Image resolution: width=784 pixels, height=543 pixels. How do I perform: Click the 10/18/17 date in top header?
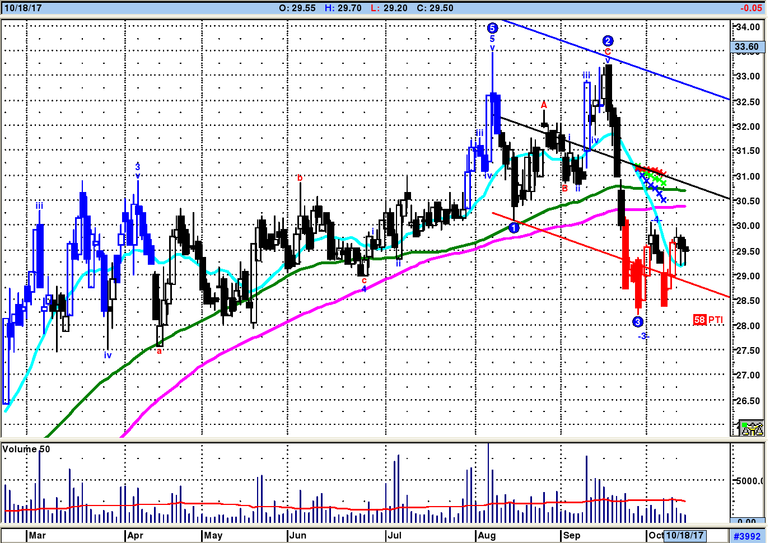(x=23, y=8)
